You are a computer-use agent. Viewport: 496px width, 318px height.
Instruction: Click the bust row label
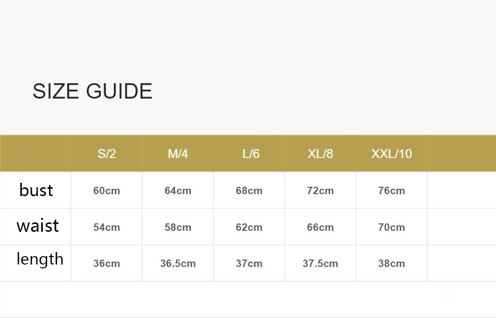36,190
